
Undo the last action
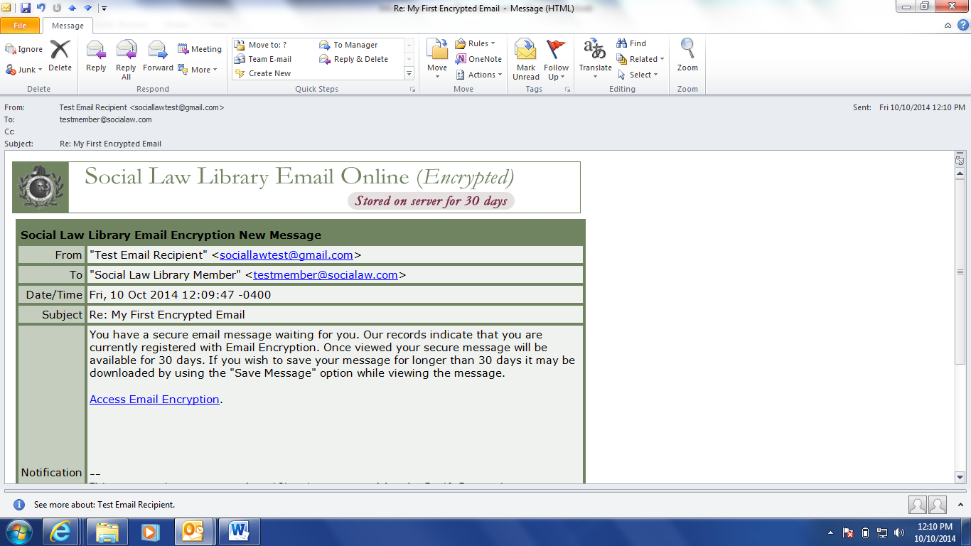click(x=41, y=8)
